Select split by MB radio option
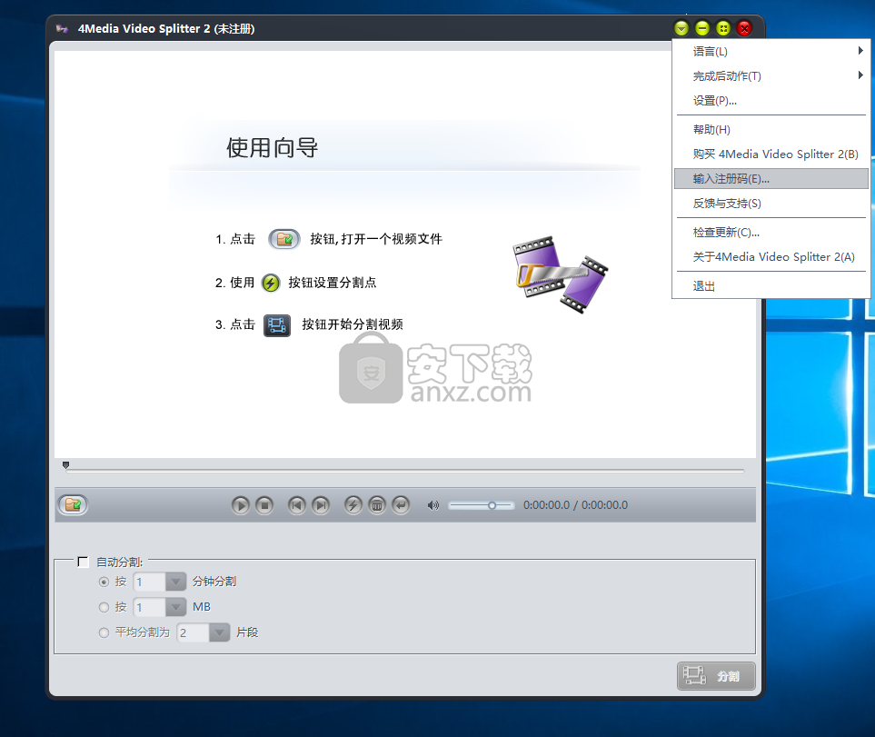This screenshot has height=737, width=875. pyautogui.click(x=104, y=607)
